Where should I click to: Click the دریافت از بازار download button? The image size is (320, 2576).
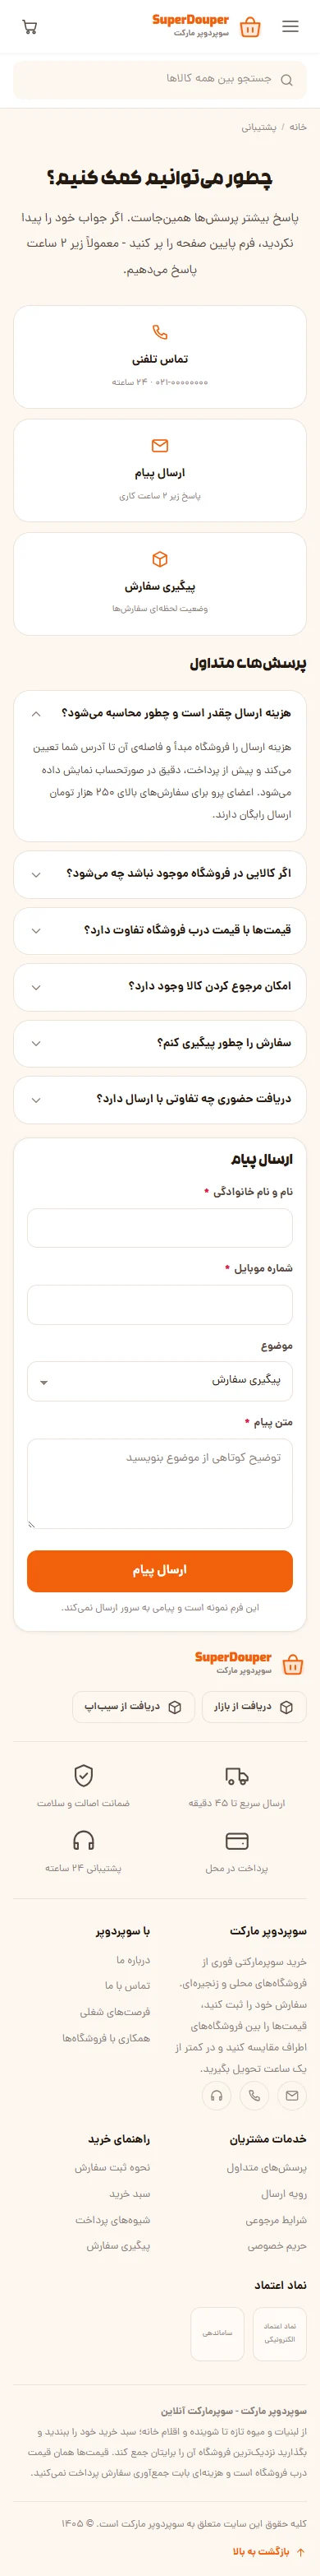pos(254,1707)
